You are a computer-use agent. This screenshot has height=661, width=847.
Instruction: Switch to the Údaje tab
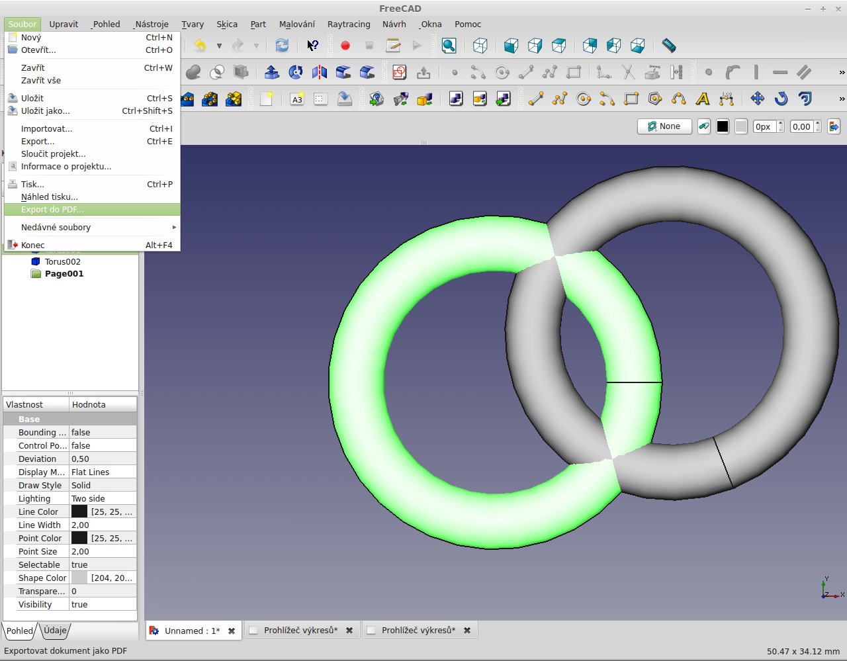point(56,631)
